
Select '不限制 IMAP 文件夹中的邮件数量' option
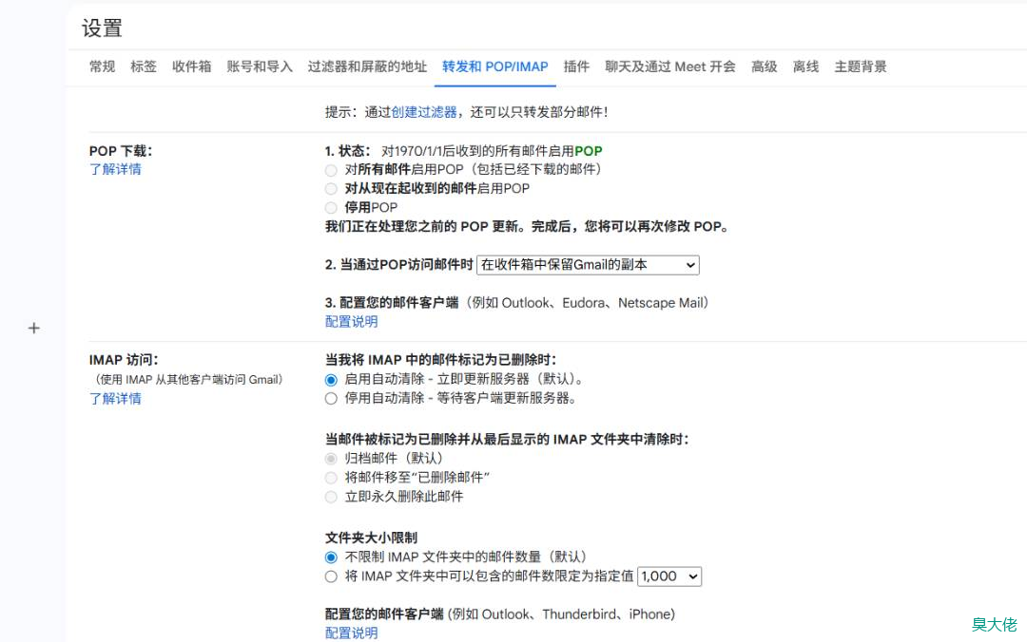331,557
